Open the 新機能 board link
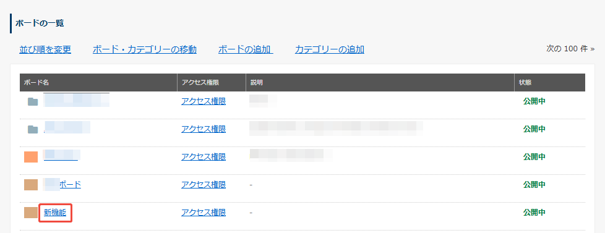 point(55,212)
